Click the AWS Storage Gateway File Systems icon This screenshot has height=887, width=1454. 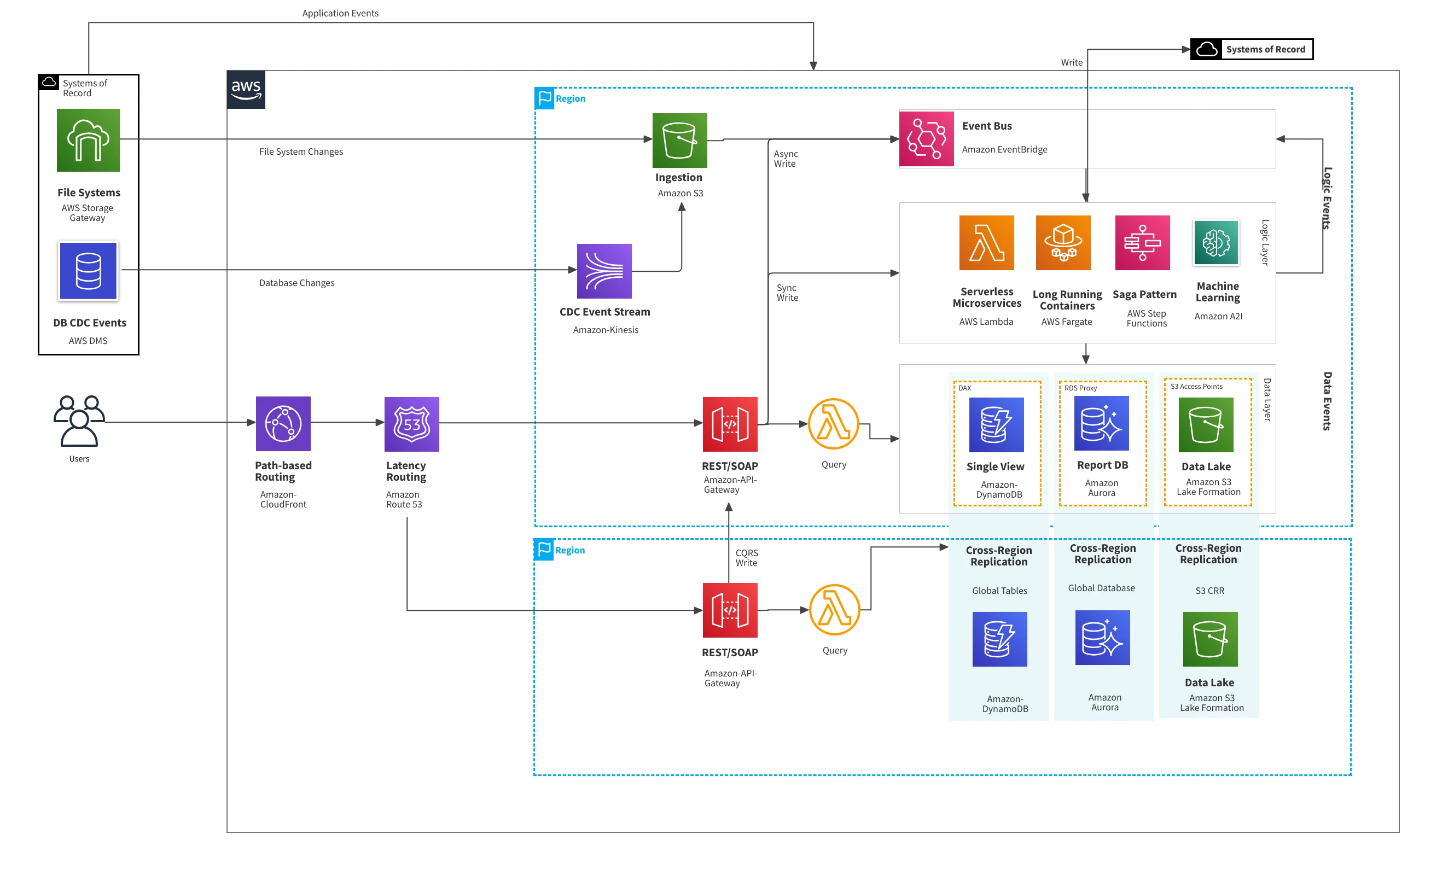coord(88,140)
